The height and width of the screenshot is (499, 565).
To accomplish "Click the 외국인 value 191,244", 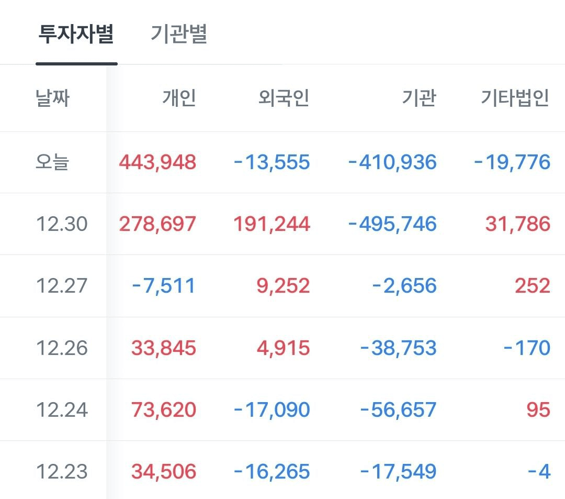I will click(x=272, y=224).
